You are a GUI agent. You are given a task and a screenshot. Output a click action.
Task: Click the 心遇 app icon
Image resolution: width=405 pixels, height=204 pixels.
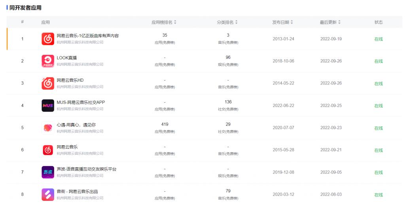point(48,128)
